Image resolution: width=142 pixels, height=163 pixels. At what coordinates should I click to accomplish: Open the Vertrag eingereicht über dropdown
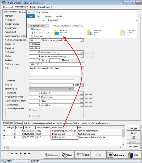82,40
